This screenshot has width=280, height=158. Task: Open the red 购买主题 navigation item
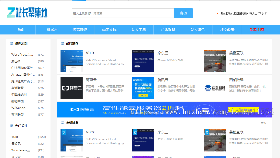pos(257,30)
